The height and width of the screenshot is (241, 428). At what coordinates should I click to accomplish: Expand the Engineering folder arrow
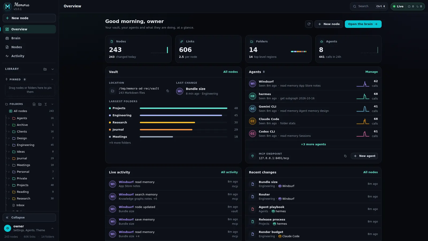[9, 145]
